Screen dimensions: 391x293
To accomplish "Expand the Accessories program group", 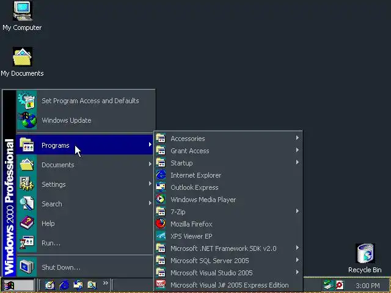I will 228,139.
